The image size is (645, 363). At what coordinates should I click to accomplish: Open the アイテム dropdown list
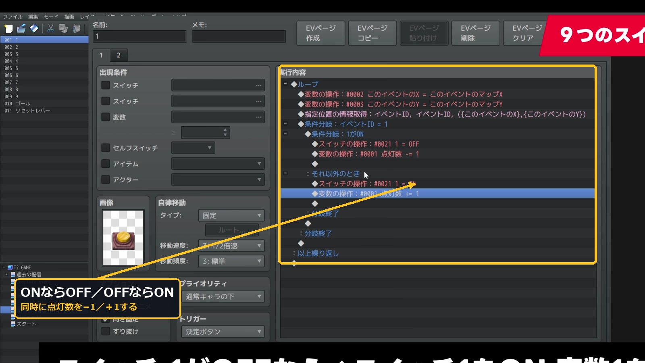(218, 164)
